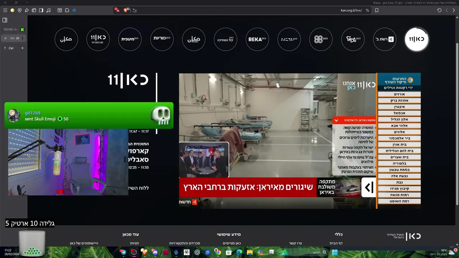The image size is (459, 258).
Task: Open ChatGPT icon on taskbar
Action: point(197,252)
